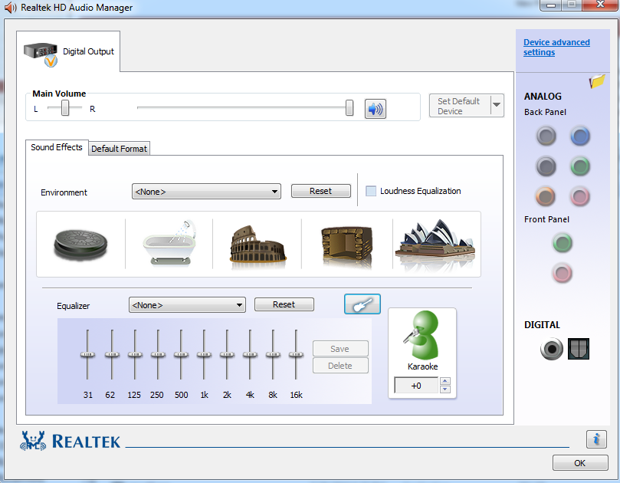Open the guitar equalizer presets button
The width and height of the screenshot is (620, 483).
[x=362, y=304]
